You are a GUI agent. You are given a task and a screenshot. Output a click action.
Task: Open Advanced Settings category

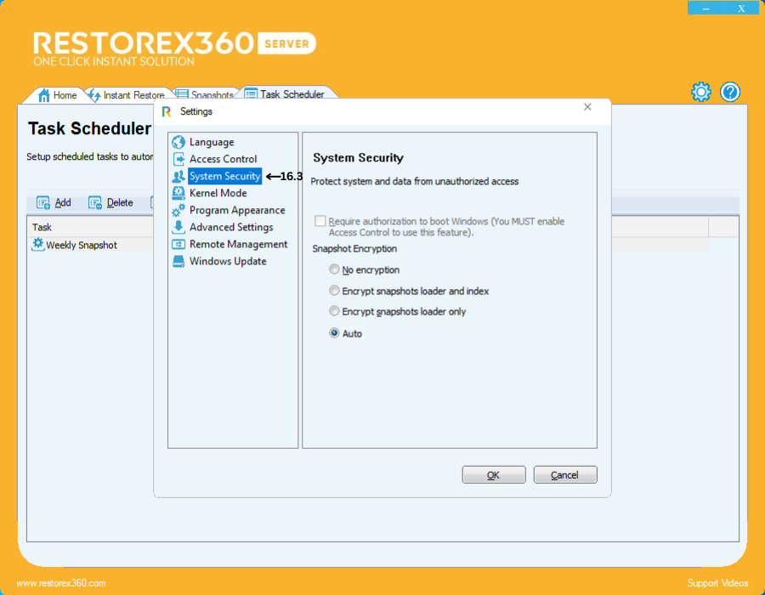(x=231, y=227)
